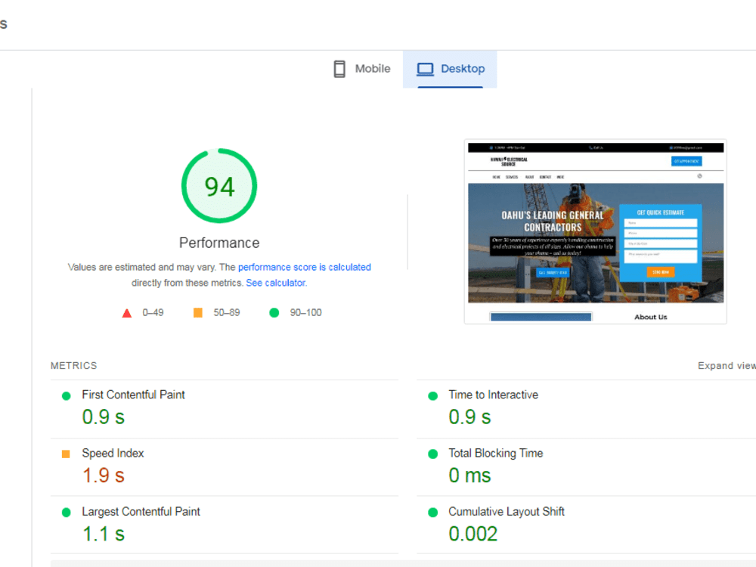Click the 1.1 s Largest Contentful Paint value

click(103, 534)
